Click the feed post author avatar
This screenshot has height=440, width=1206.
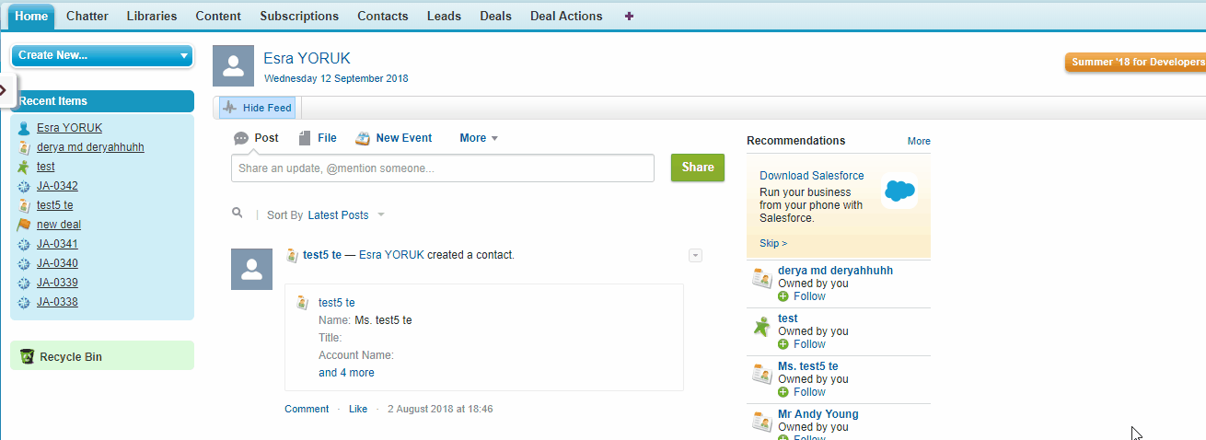pyautogui.click(x=251, y=269)
